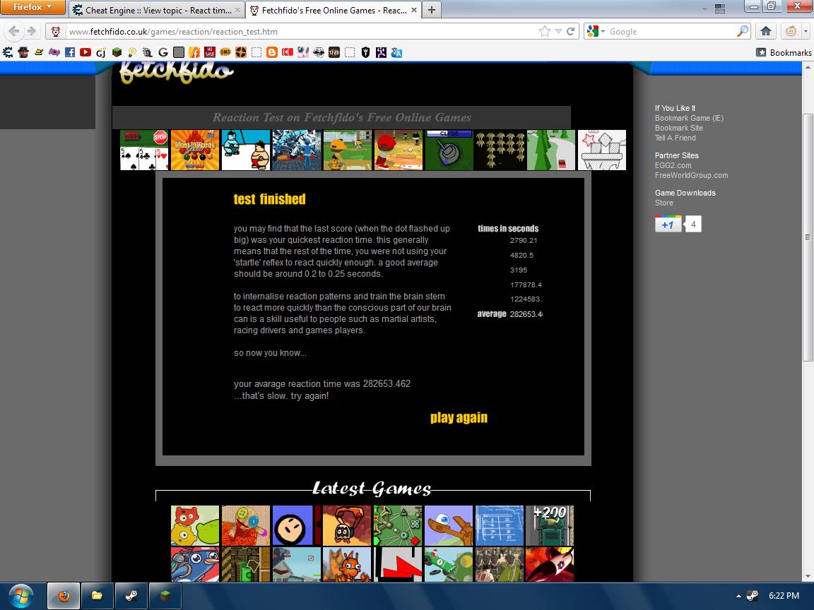Open the Facebook bookmark icon
This screenshot has width=814, height=610.
[69, 52]
